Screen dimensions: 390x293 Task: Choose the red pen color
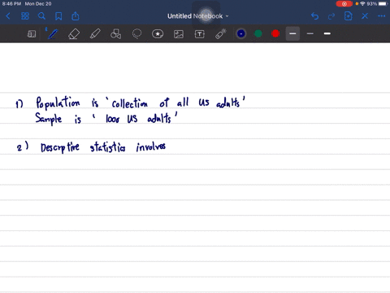[x=275, y=33]
